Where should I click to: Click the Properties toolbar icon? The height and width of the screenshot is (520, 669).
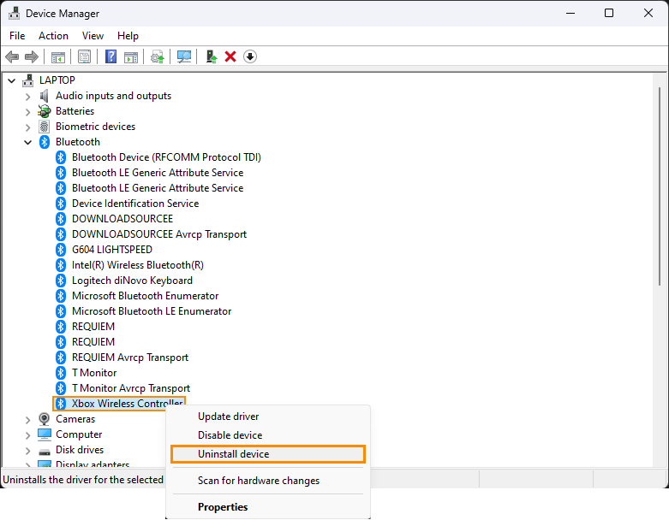pyautogui.click(x=85, y=56)
